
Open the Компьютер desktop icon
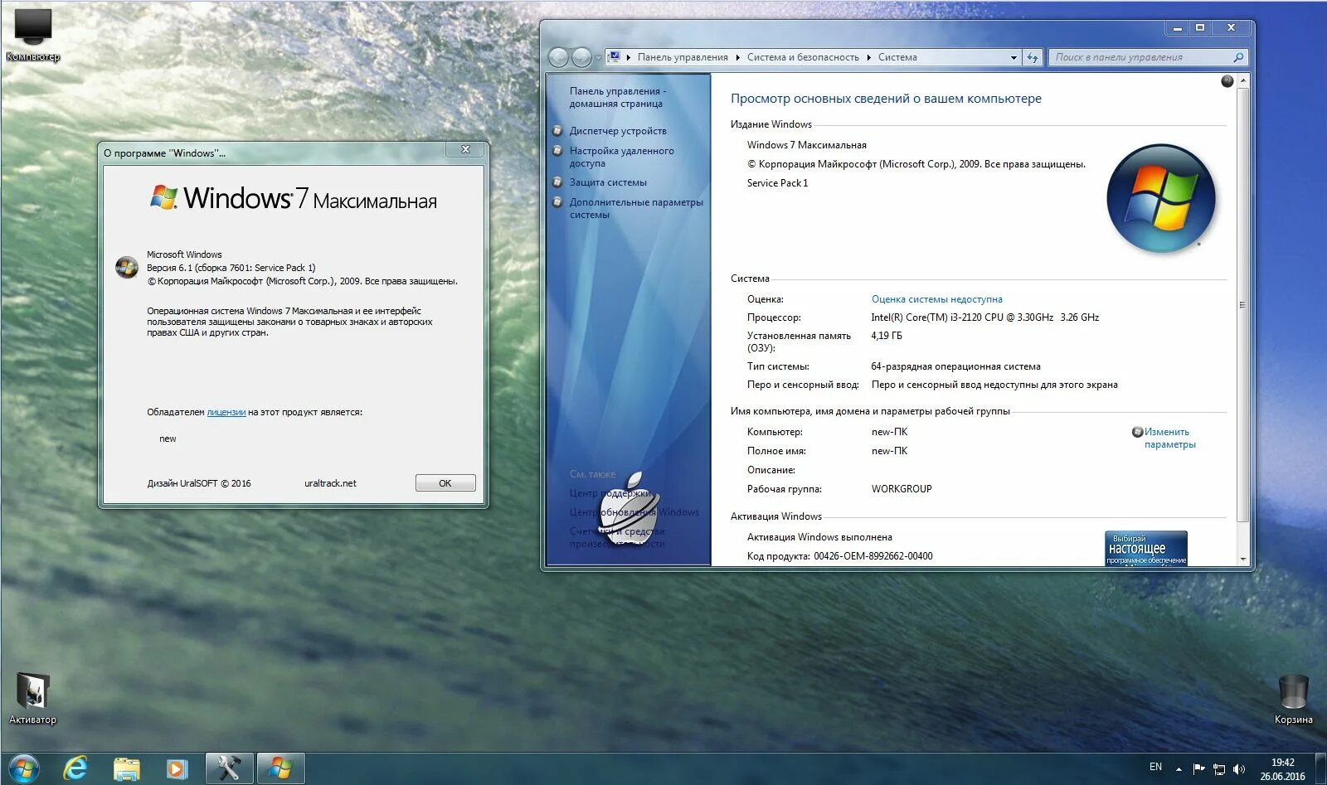[33, 33]
